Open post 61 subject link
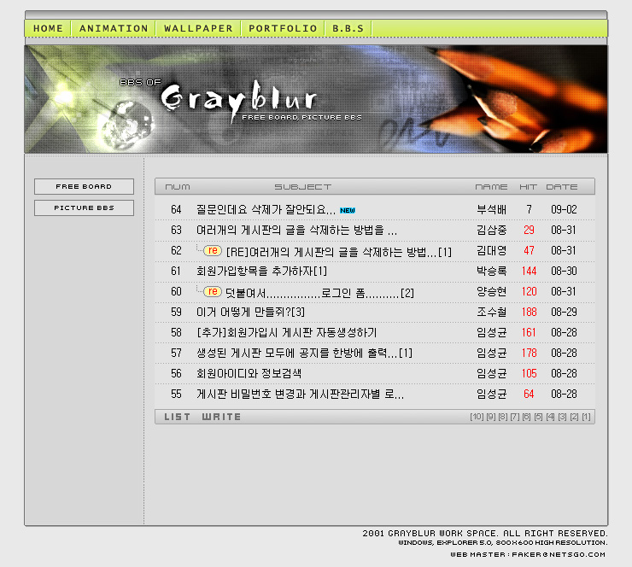This screenshot has width=632, height=567. (261, 271)
